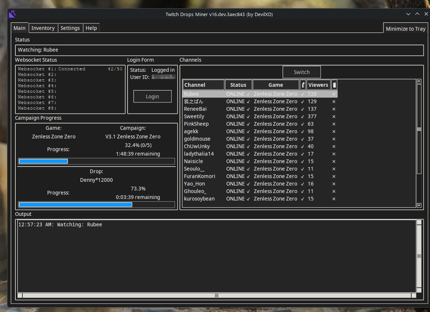Open the title bar down-chevron window menu
430x312 pixels.
[408, 14]
